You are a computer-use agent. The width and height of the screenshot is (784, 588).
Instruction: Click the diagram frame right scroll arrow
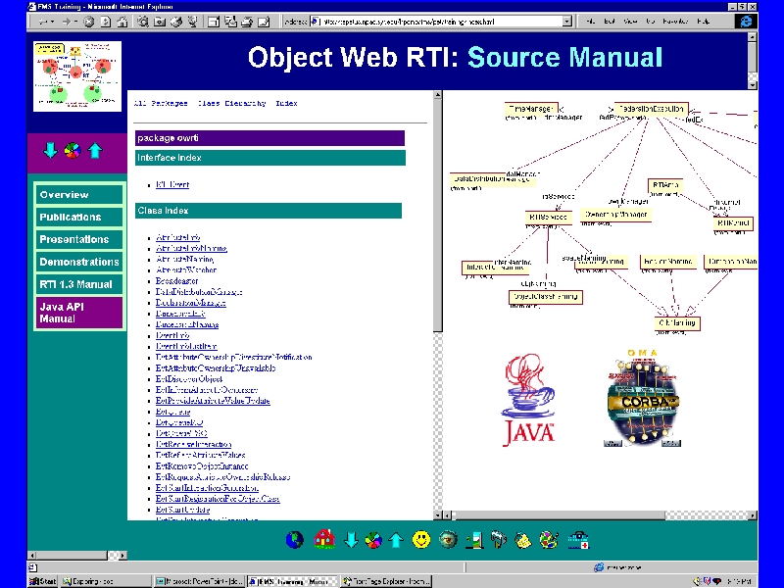(753, 515)
